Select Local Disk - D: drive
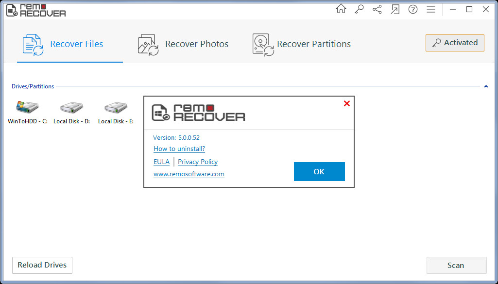The image size is (498, 284). 72,112
